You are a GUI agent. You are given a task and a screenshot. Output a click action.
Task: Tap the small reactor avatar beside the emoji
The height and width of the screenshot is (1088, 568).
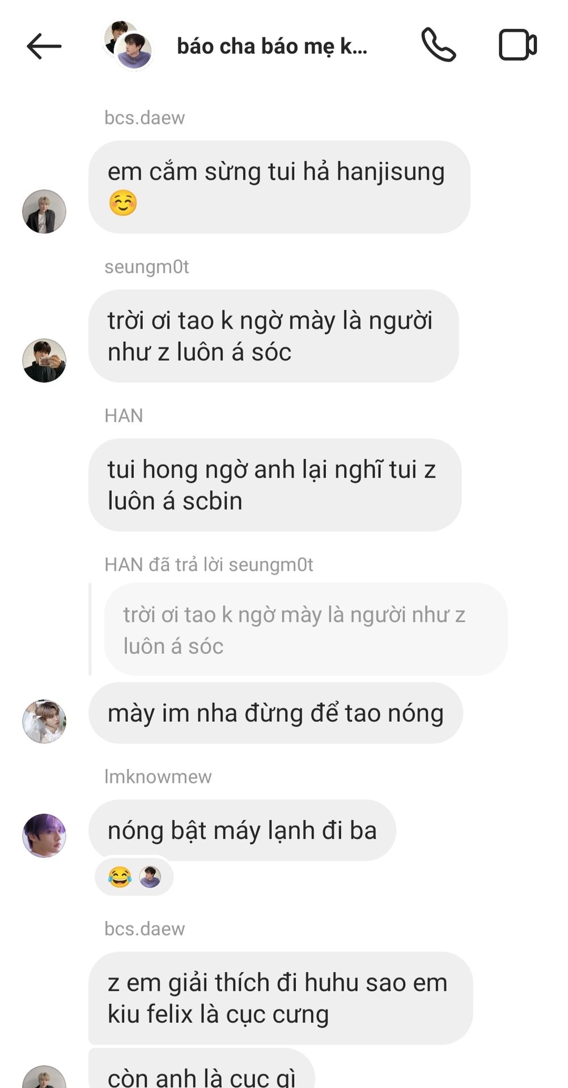[x=150, y=877]
